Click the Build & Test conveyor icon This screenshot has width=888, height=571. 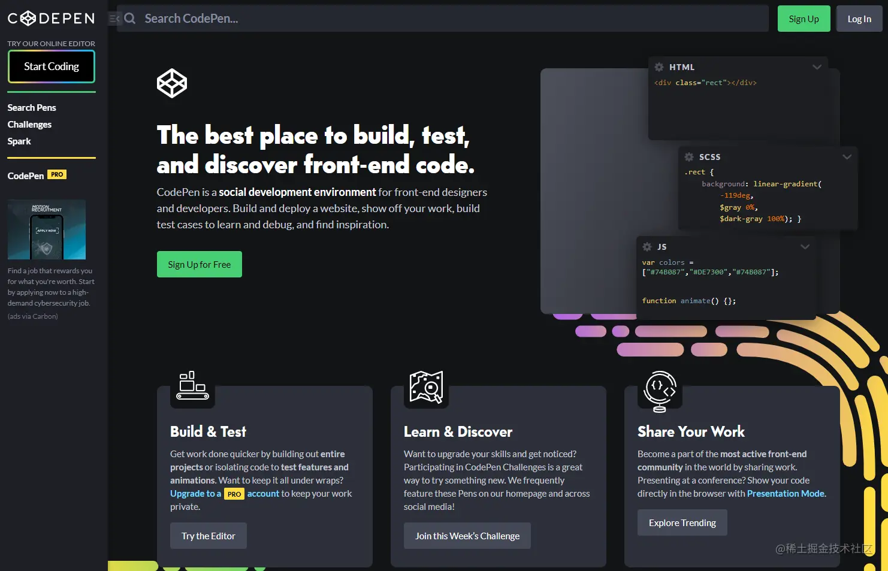click(x=192, y=385)
